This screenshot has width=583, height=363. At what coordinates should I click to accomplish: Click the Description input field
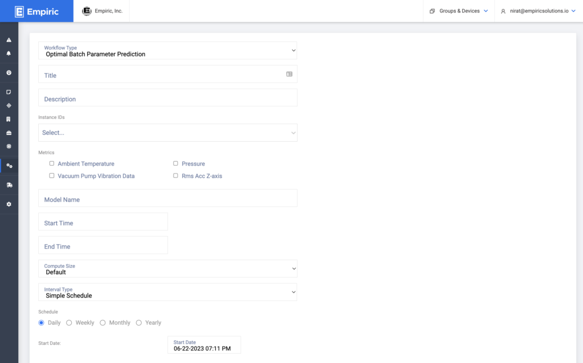pos(168,97)
